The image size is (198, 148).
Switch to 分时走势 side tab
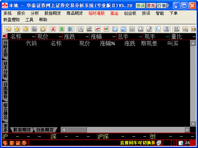(x=5, y=49)
